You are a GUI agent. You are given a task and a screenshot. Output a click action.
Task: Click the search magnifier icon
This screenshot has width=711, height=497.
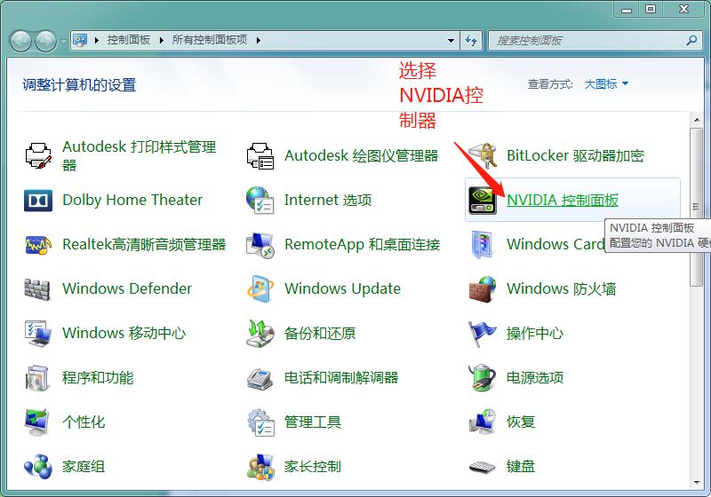click(691, 40)
